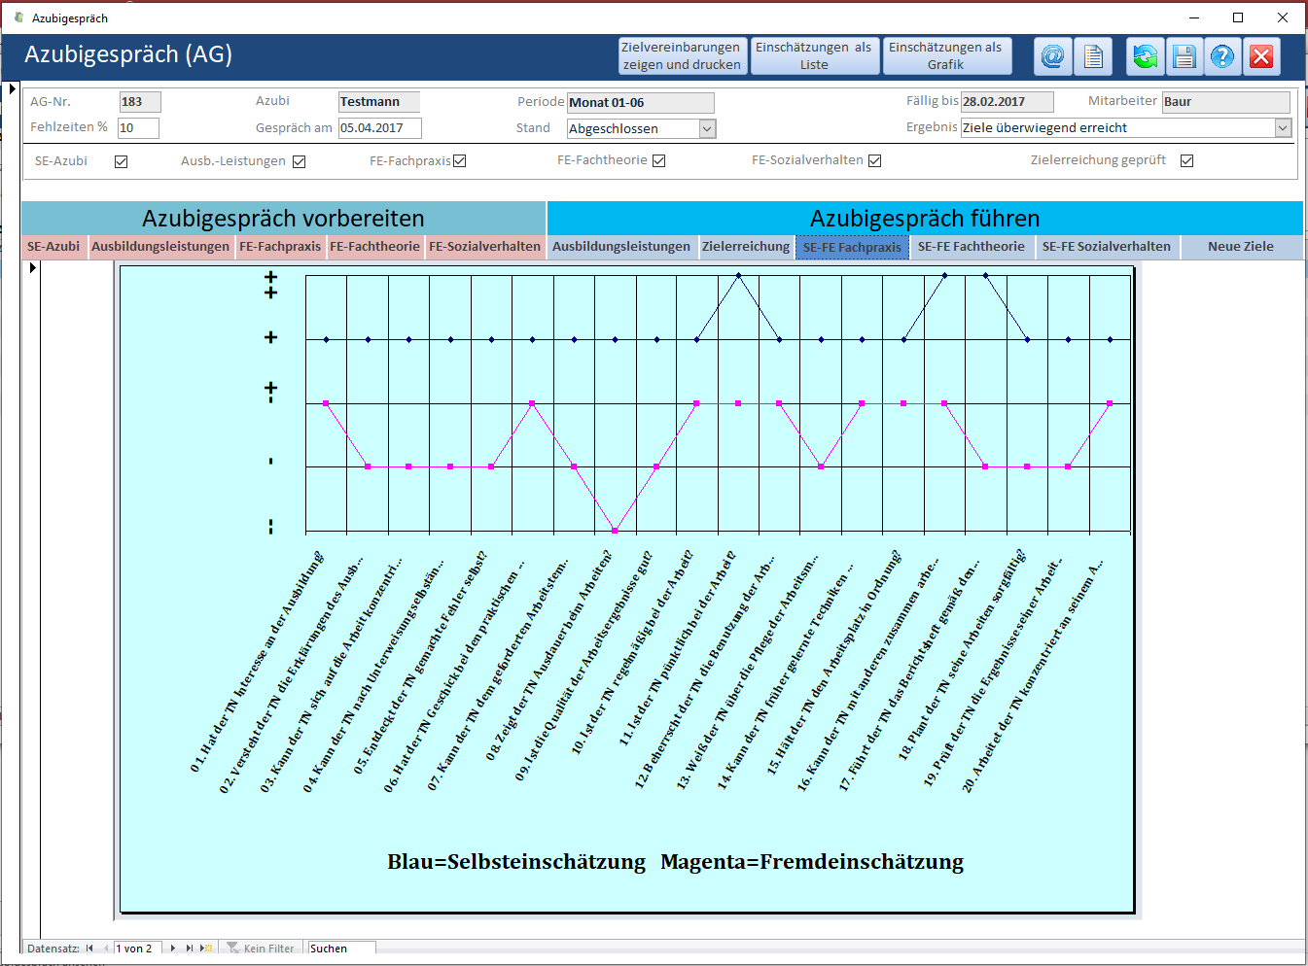Click the Periode field Monat 01-06
This screenshot has width=1308, height=966.
click(x=641, y=103)
